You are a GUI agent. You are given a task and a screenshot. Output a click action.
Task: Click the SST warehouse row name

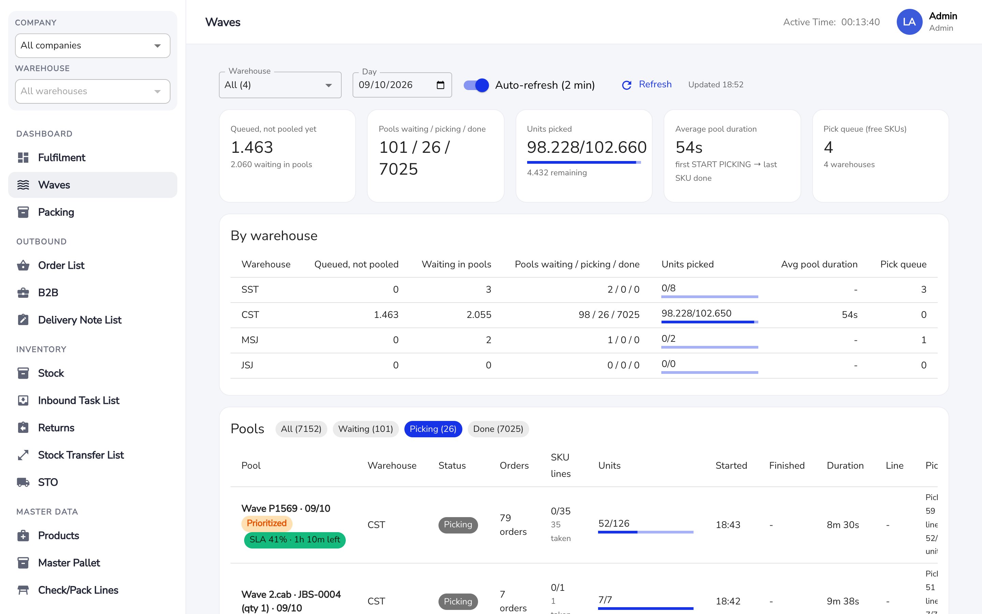click(x=250, y=290)
